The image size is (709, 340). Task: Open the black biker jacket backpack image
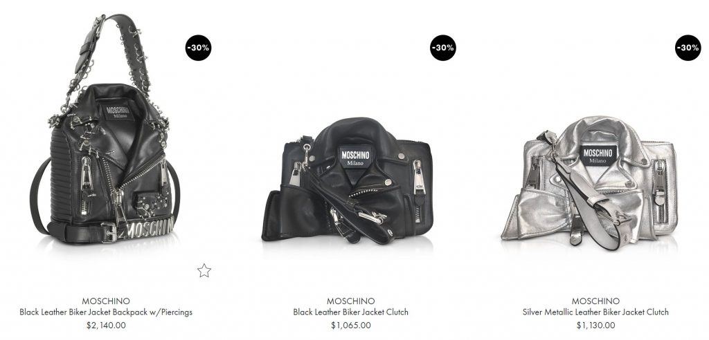click(105, 130)
